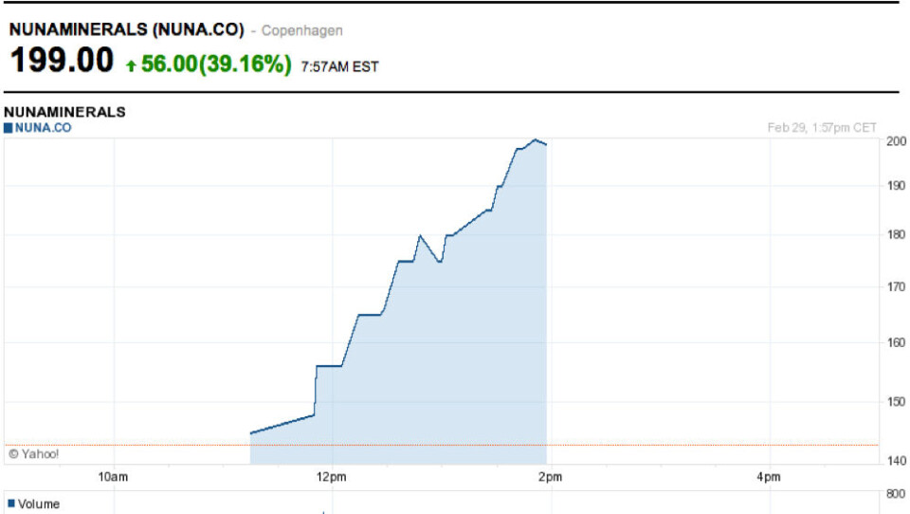The image size is (910, 514).
Task: Click the 150 price axis label
Action: [896, 401]
